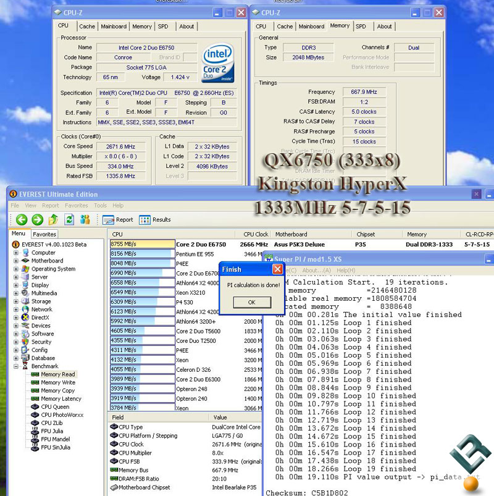494x496 pixels.
Task: Switch to the Favorites tab in EVEREST
Action: coord(44,234)
